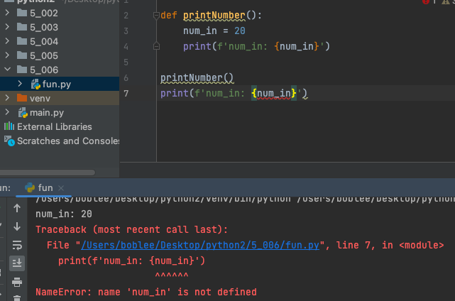
Task: Open Scratches and Consoles node
Action: [68, 141]
